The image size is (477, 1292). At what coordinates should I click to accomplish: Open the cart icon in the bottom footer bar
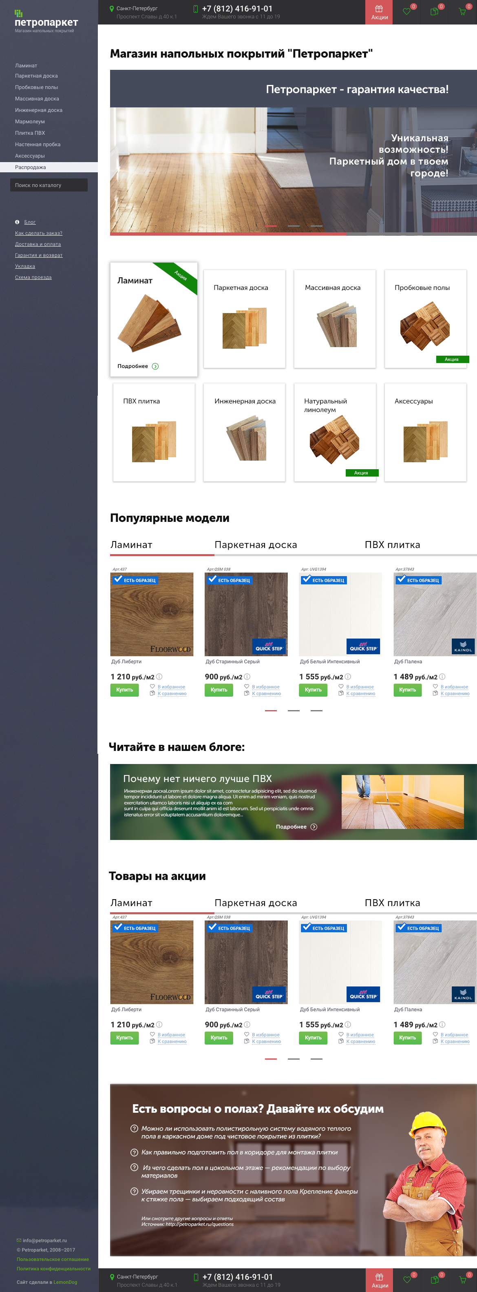pos(462,1279)
